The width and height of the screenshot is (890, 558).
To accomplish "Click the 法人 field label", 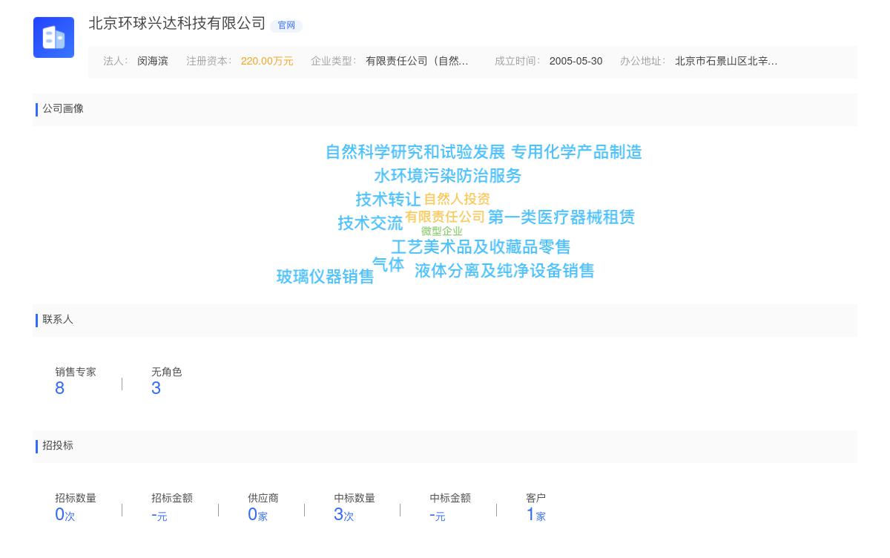I will tap(116, 62).
